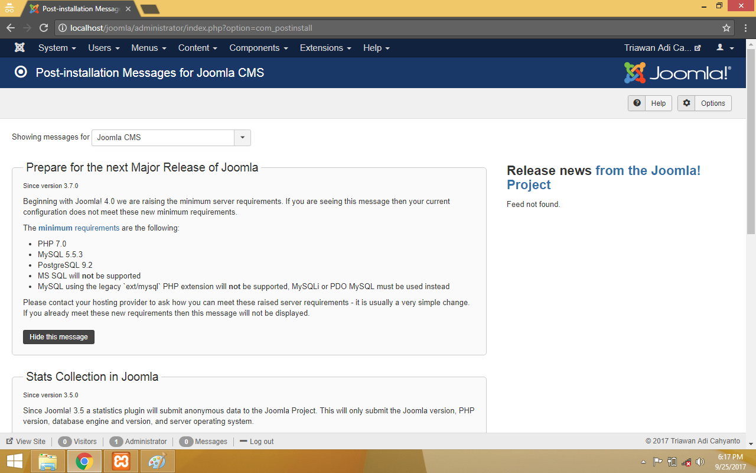This screenshot has width=756, height=473.
Task: Click the browser Back arrow
Action: click(x=11, y=28)
